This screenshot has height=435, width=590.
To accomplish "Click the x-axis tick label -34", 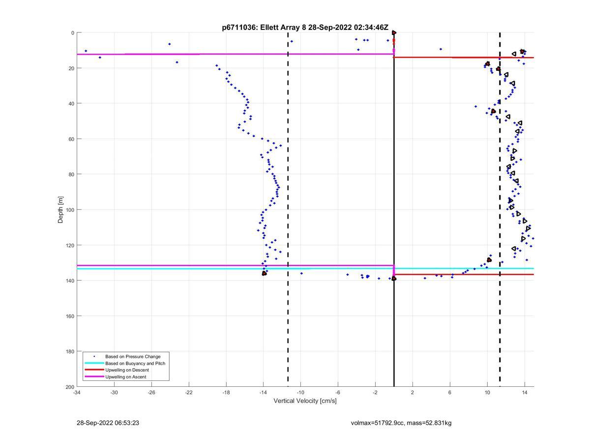I will point(77,392).
